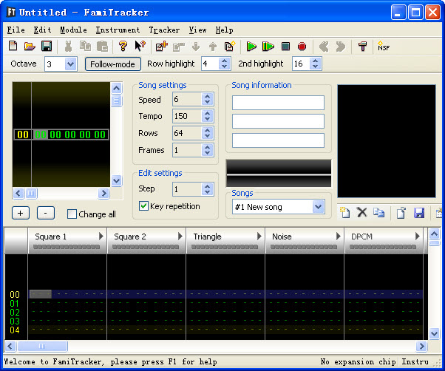Click the square Stop playback button
Screen dimensions: 445x371
[x=285, y=47]
